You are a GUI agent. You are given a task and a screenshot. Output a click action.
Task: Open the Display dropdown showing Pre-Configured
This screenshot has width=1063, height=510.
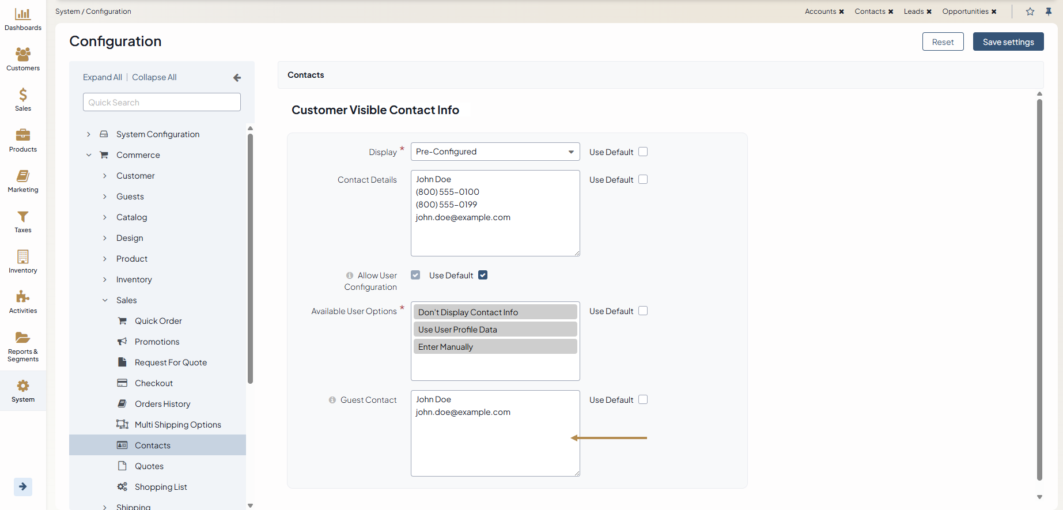tap(495, 152)
